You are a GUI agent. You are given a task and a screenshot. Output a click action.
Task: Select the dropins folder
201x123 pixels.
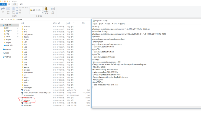[x=26, y=37]
